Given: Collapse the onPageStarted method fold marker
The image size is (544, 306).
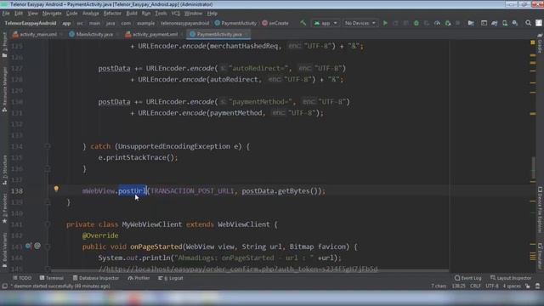Looking at the screenshot, I should (x=48, y=246).
